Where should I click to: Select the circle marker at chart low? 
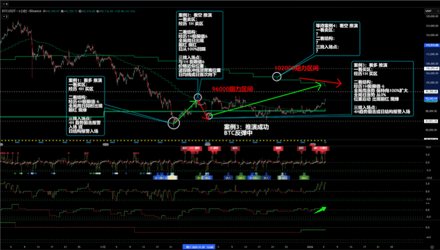tap(174, 123)
